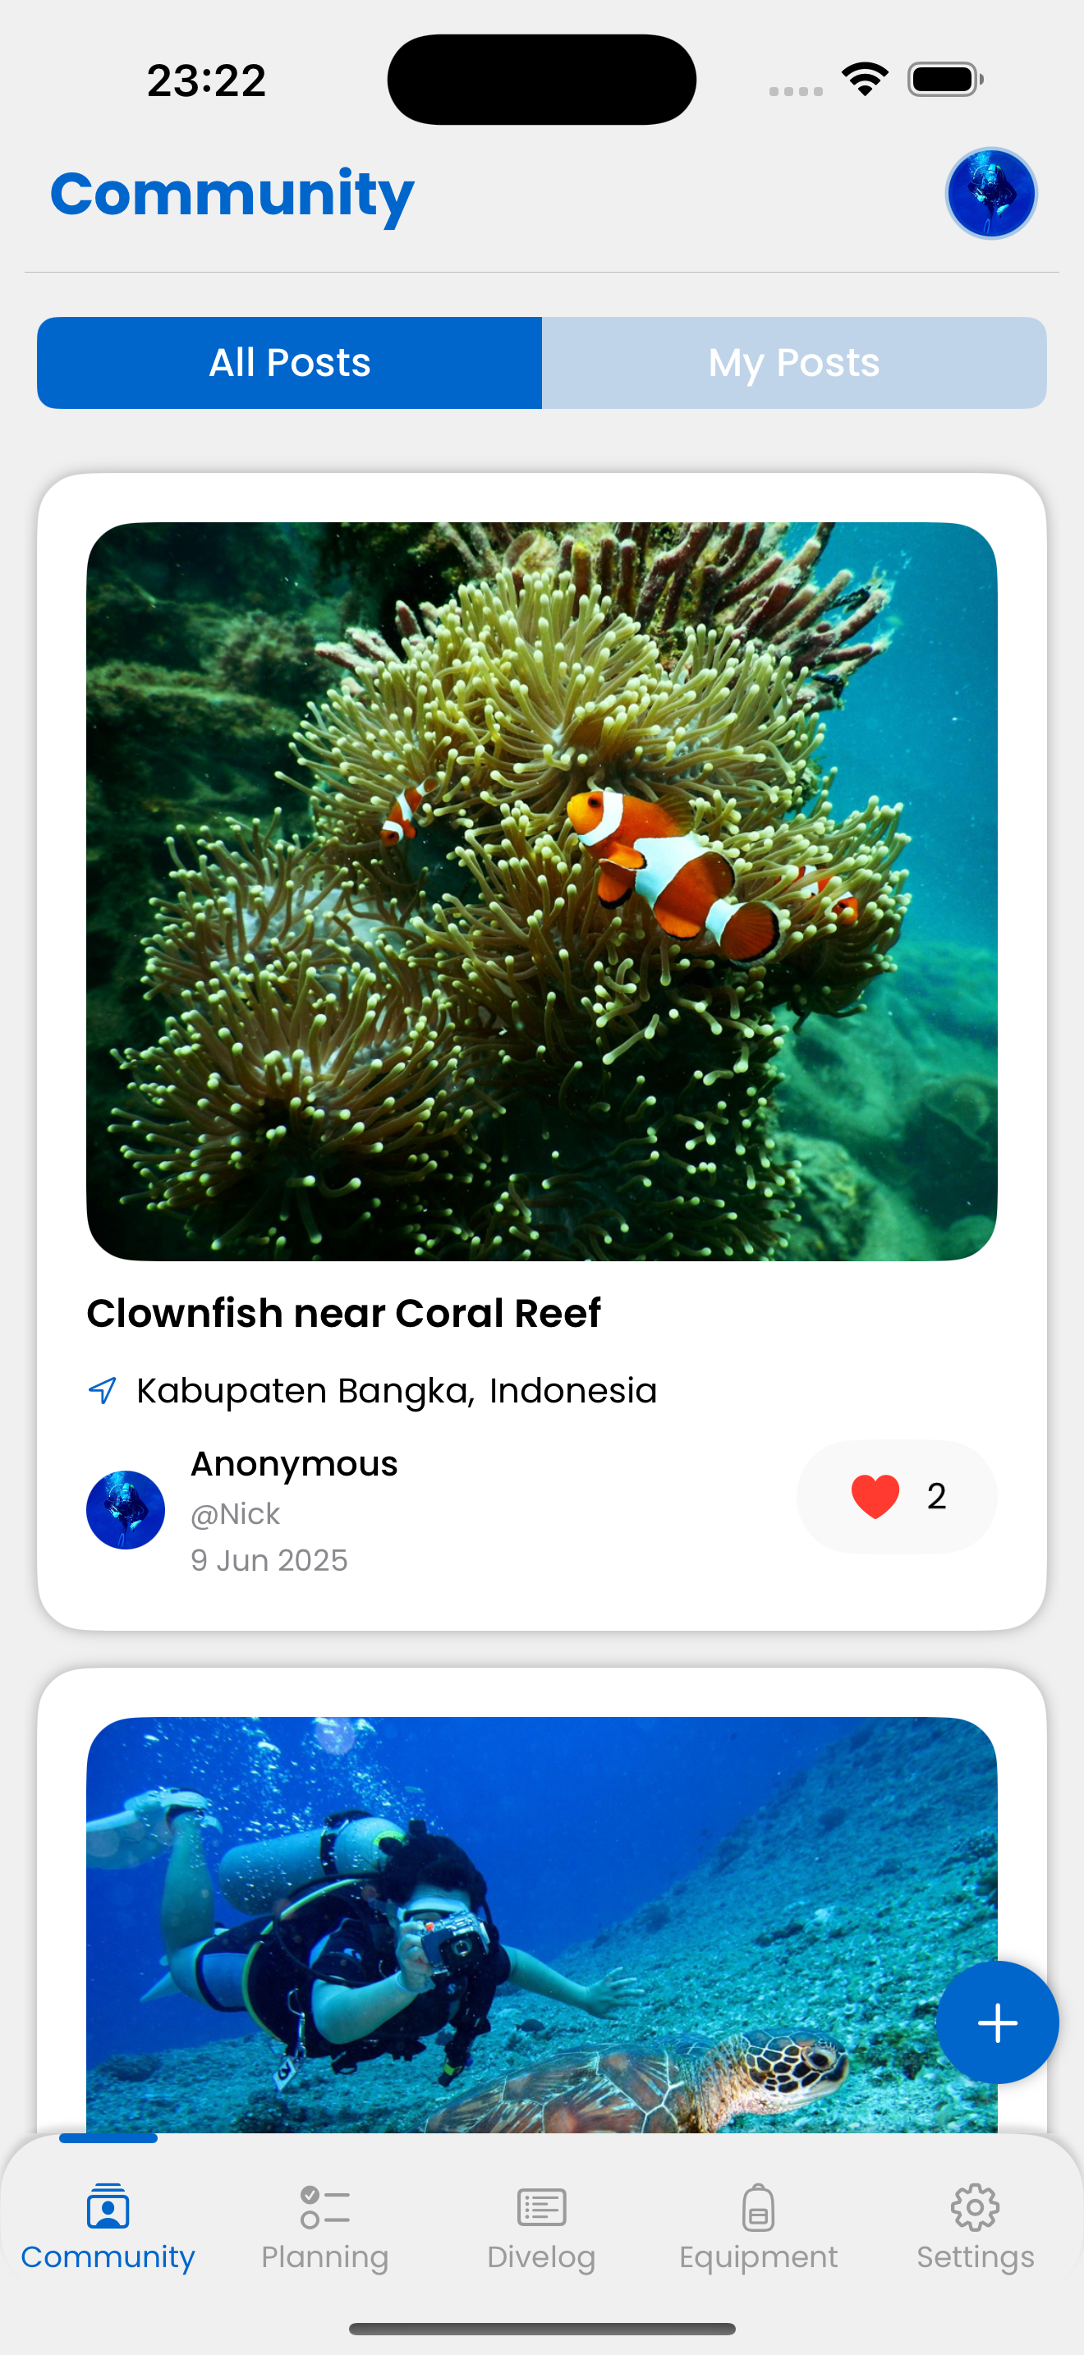Open the Planning tab icon
Screen dimensions: 1084x2355
click(x=324, y=2207)
